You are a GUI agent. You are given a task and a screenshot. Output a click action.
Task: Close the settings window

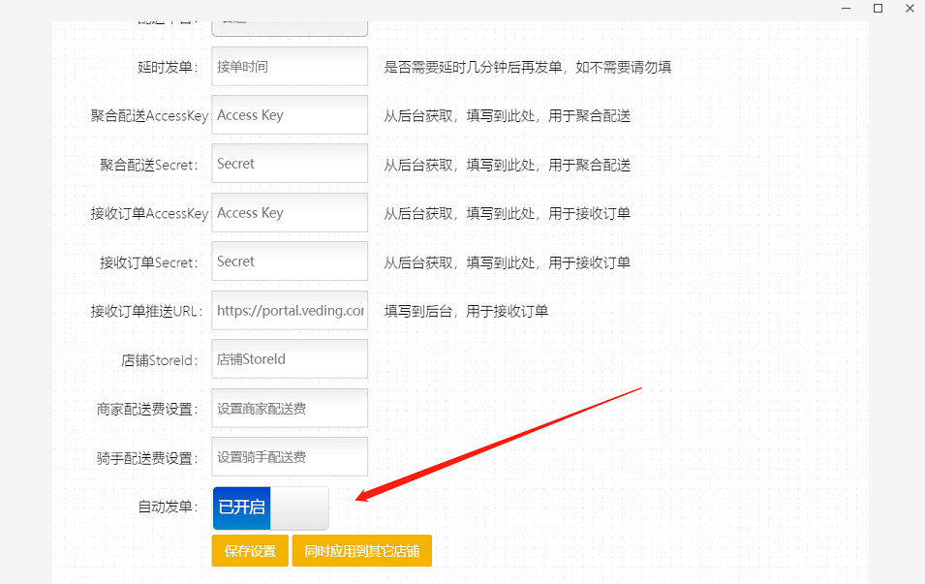point(909,8)
